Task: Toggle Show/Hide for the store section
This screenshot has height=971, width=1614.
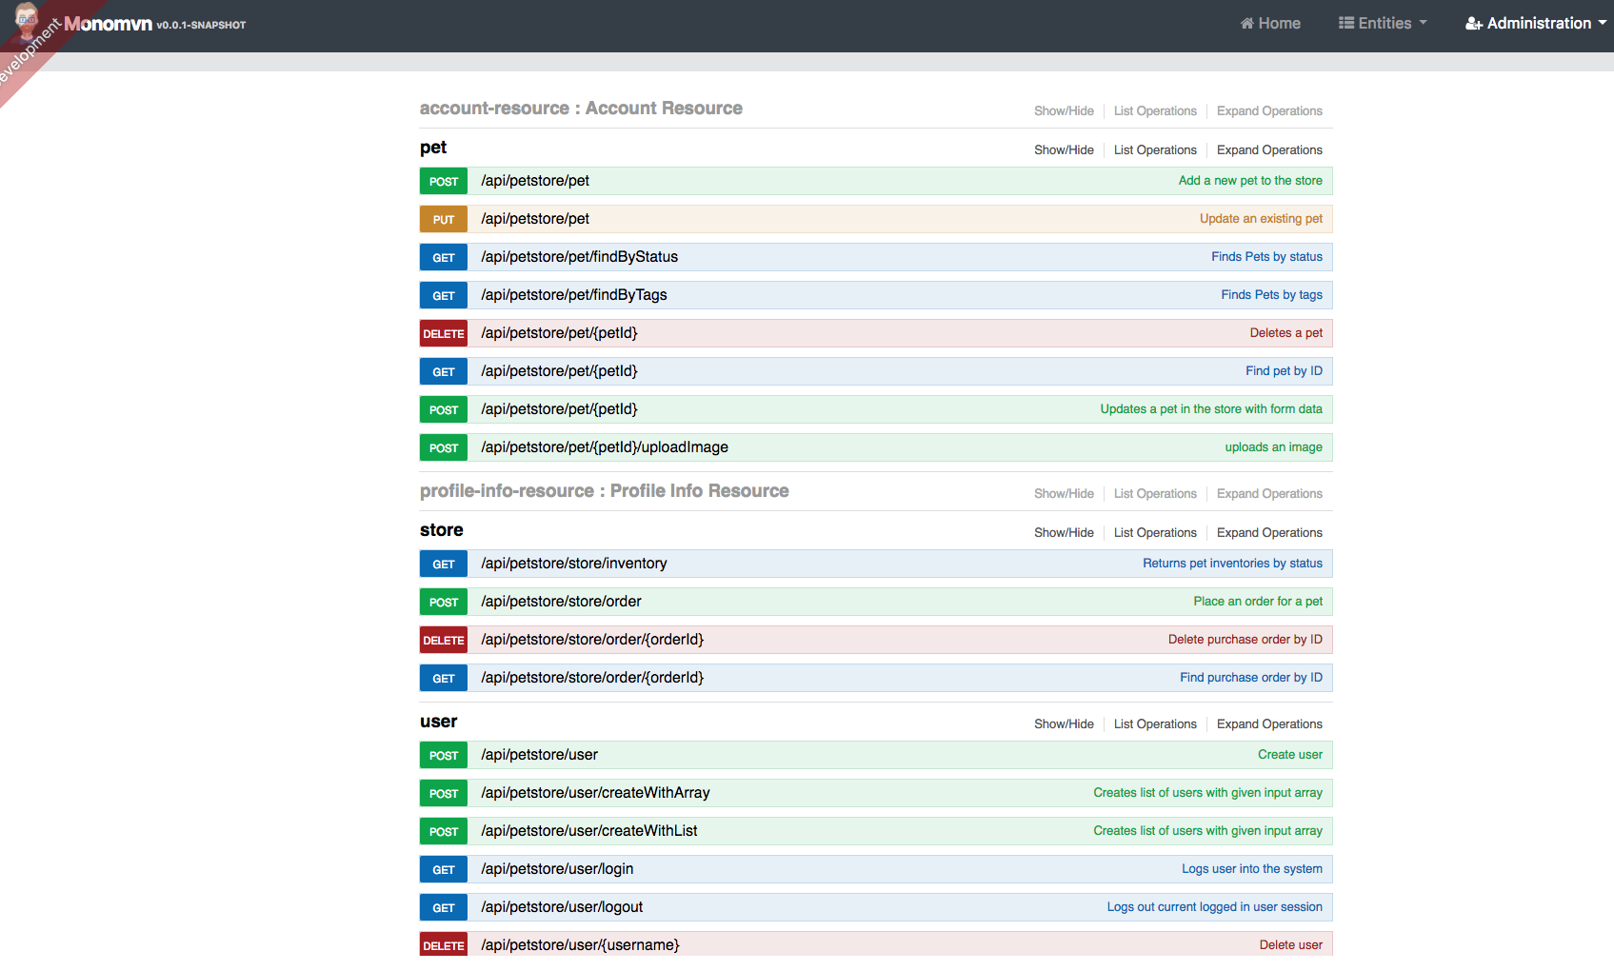Action: click(1064, 532)
